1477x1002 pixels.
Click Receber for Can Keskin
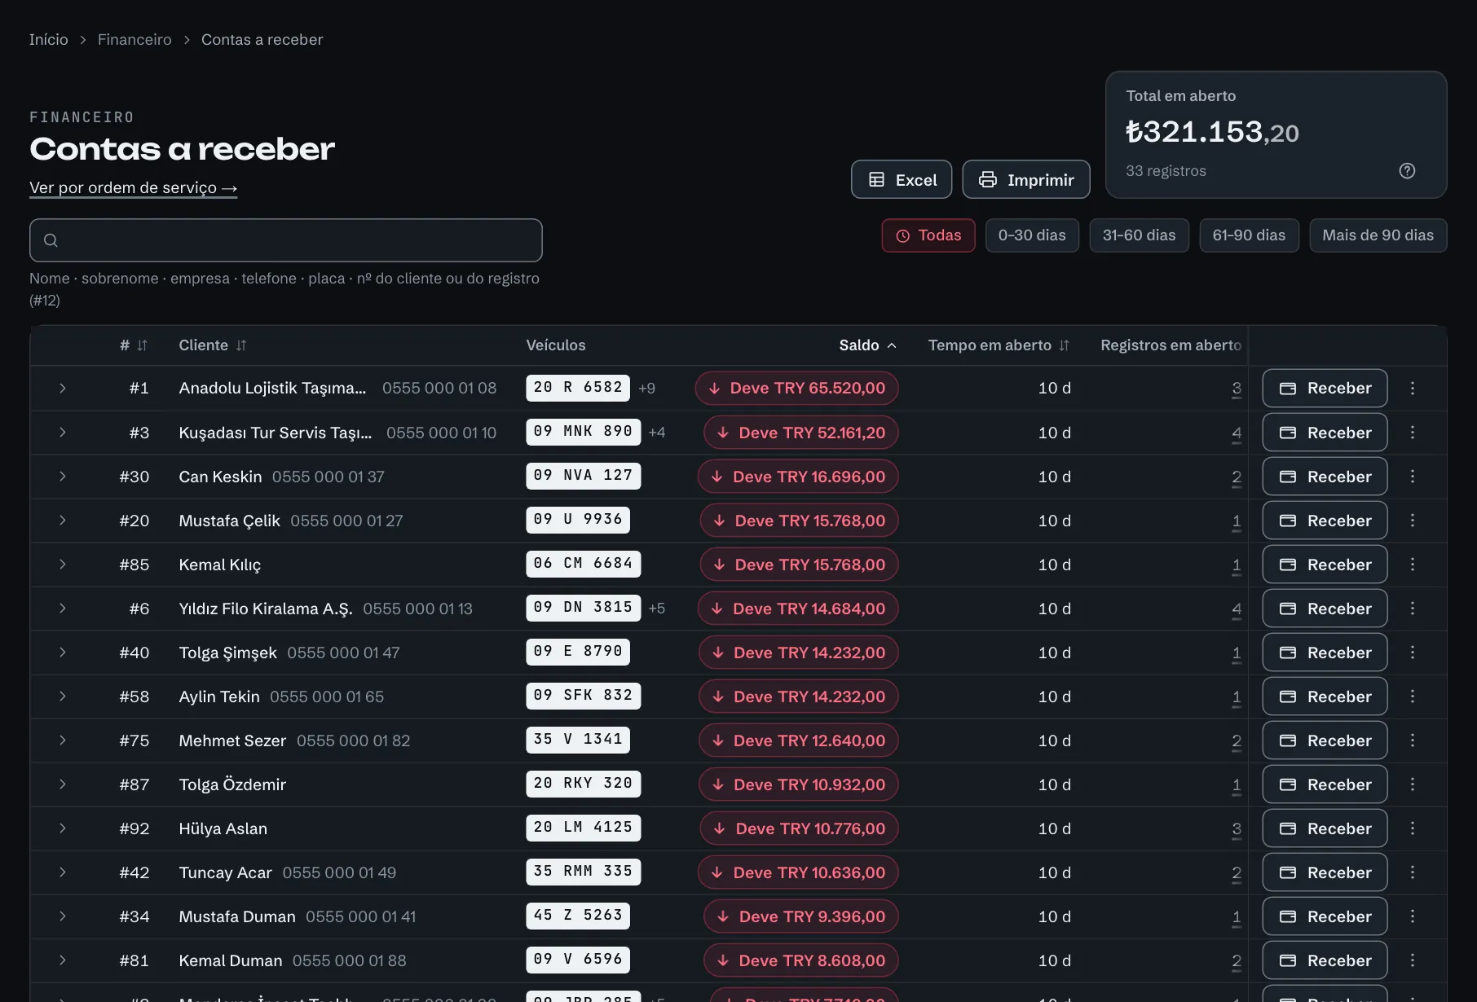[x=1325, y=477]
